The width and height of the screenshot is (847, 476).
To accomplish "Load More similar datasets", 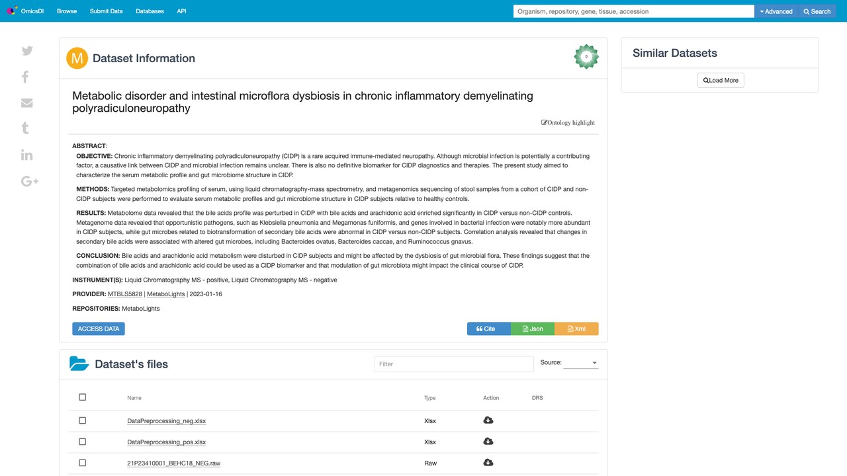I will [x=721, y=80].
